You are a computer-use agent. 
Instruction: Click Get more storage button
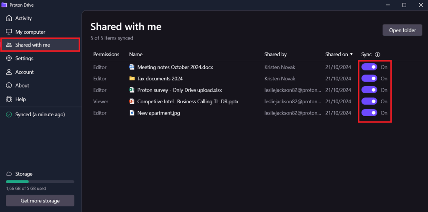(x=40, y=201)
